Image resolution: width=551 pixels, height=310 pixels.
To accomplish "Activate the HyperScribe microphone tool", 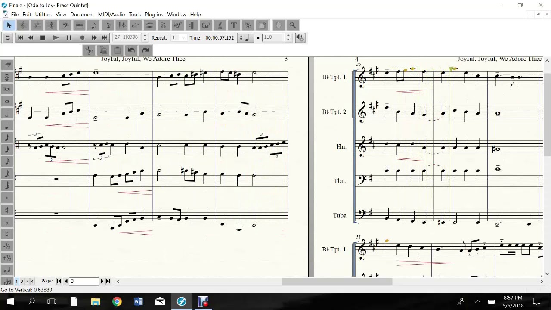I will (121, 25).
